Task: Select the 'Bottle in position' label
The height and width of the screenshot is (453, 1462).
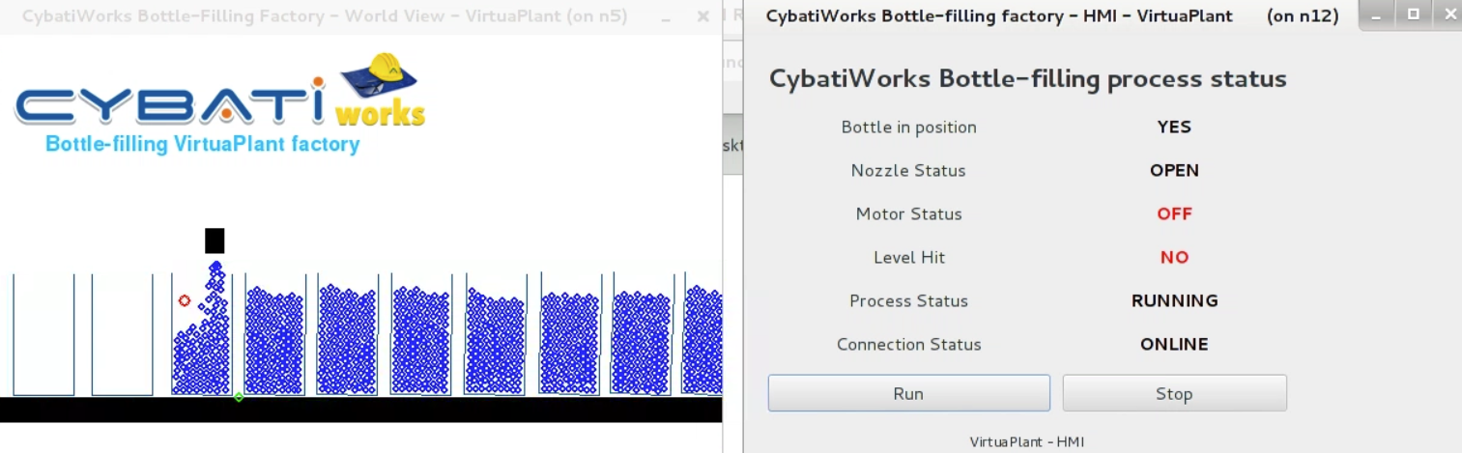Action: pyautogui.click(x=908, y=127)
